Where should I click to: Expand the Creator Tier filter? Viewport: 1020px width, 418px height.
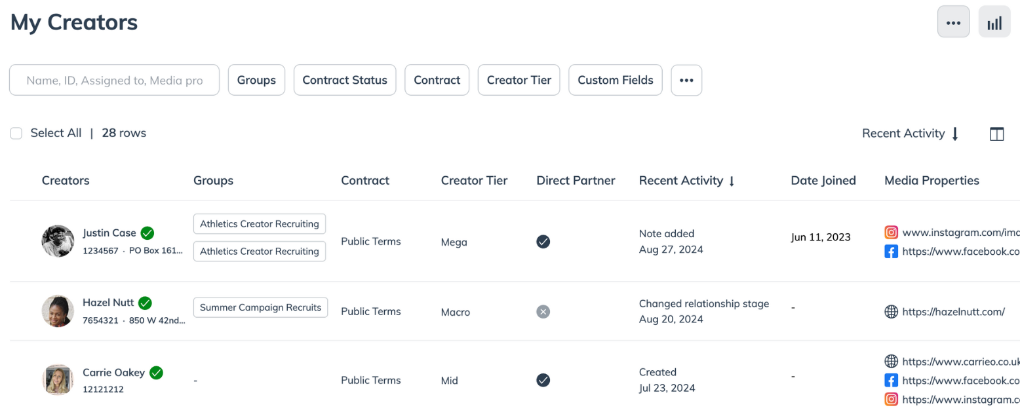click(519, 80)
